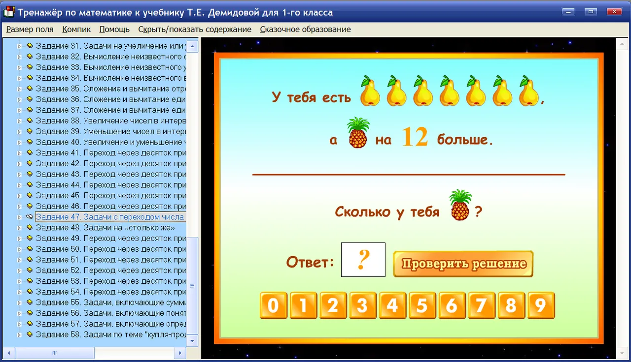
Task: Click the book icon of Задание 31
Action: [30, 46]
